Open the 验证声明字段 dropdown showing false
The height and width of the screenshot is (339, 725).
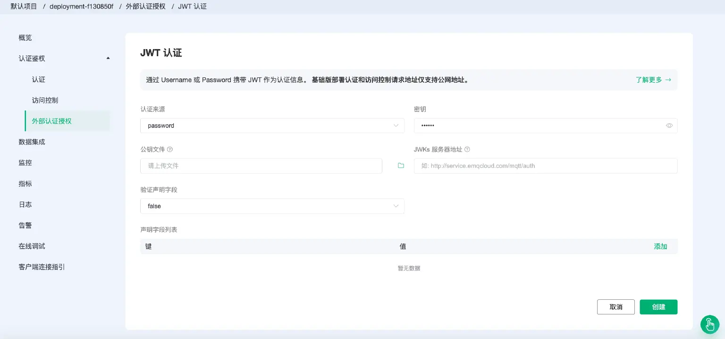click(x=272, y=206)
